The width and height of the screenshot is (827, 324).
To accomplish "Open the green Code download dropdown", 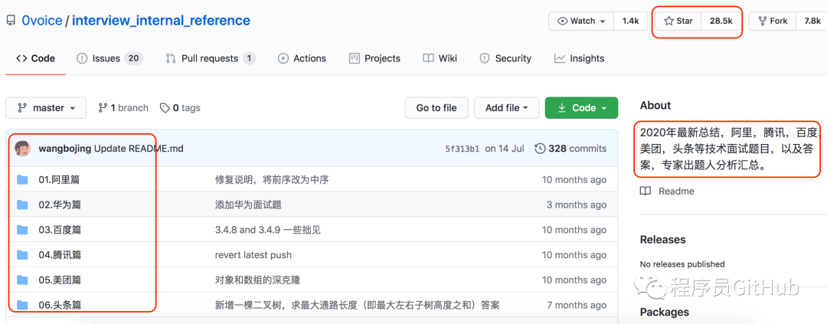I will coord(581,108).
